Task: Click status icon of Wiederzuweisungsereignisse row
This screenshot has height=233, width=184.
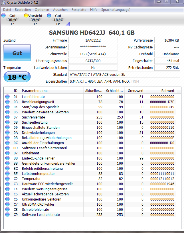Action: tap(7, 189)
